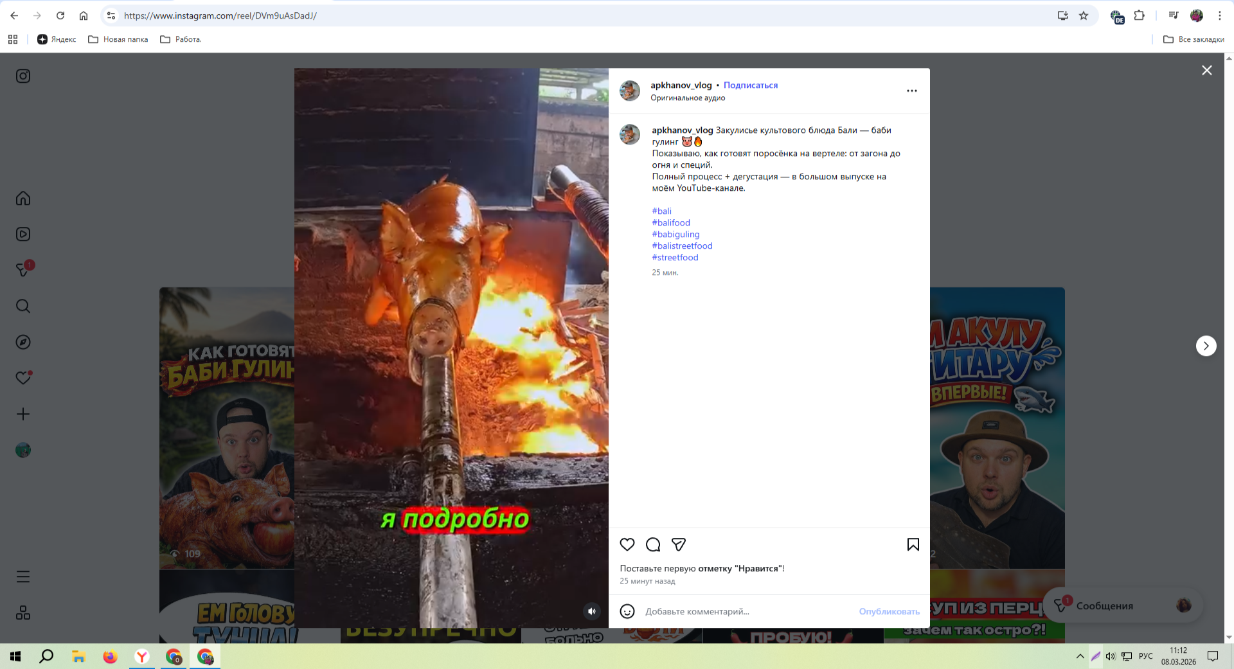1234x669 pixels.
Task: Click the comment bubble icon
Action: click(x=653, y=544)
